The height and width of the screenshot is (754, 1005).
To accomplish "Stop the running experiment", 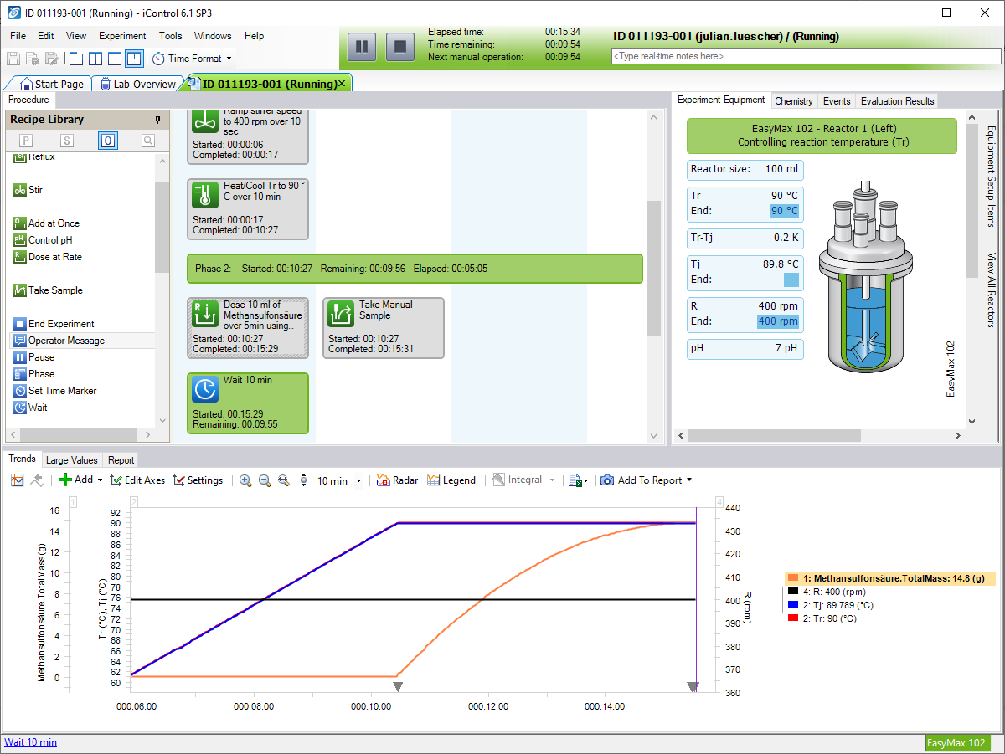I will 400,46.
